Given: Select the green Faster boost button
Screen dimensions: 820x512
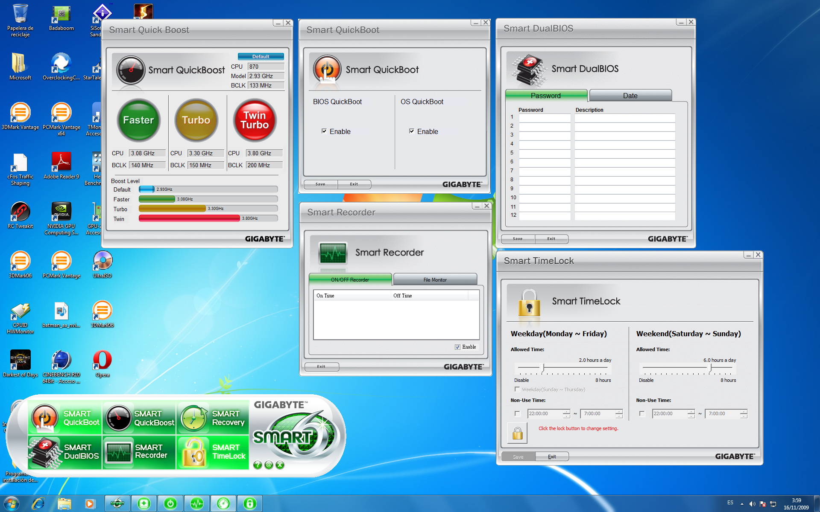Looking at the screenshot, I should point(138,120).
